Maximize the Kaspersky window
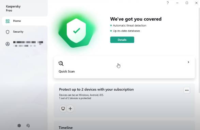This screenshot has height=130, width=200. 187,3
